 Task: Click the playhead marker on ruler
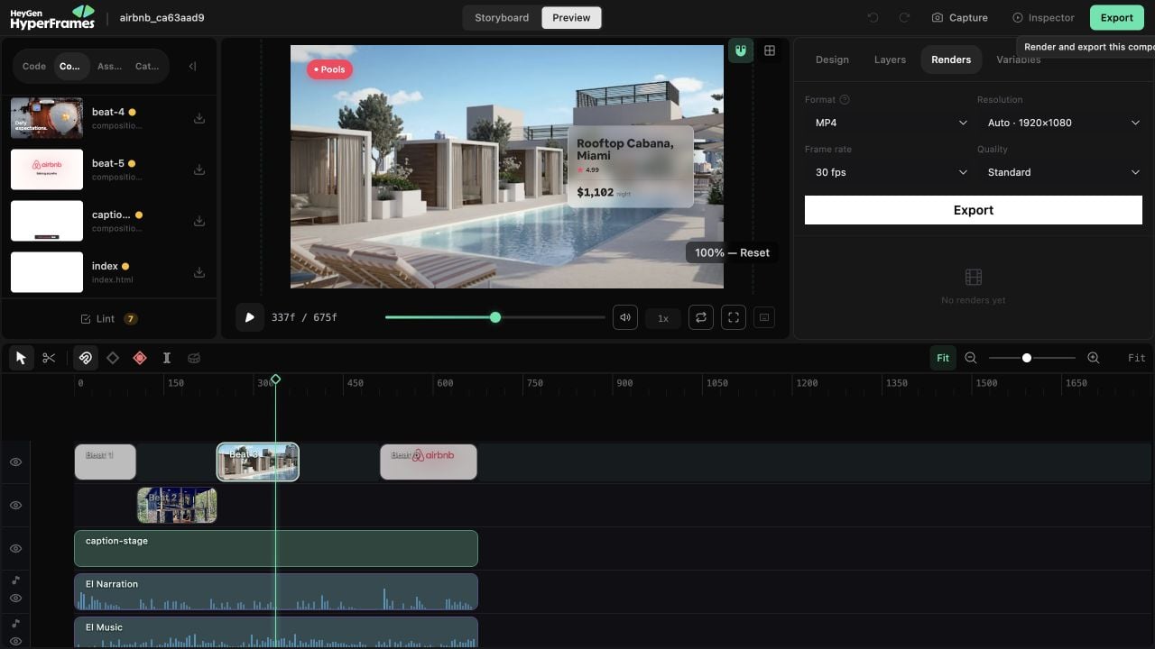click(x=275, y=379)
